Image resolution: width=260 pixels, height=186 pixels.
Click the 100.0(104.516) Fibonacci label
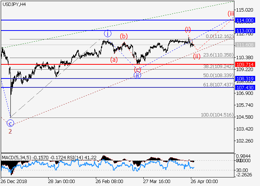[x=218, y=115]
